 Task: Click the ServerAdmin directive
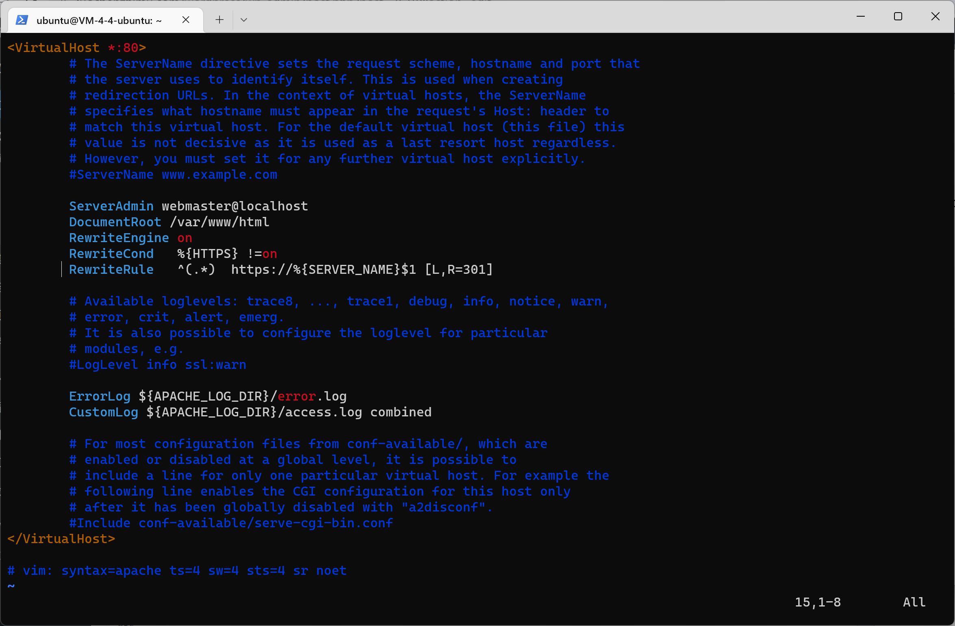(111, 206)
